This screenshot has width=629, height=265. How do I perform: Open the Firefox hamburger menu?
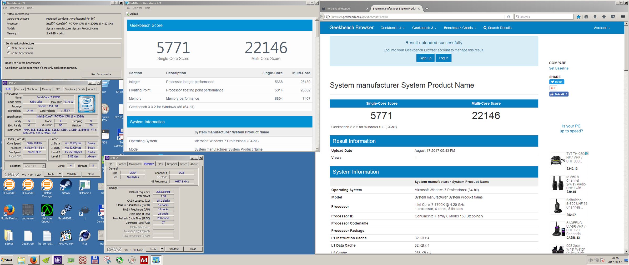coord(623,17)
